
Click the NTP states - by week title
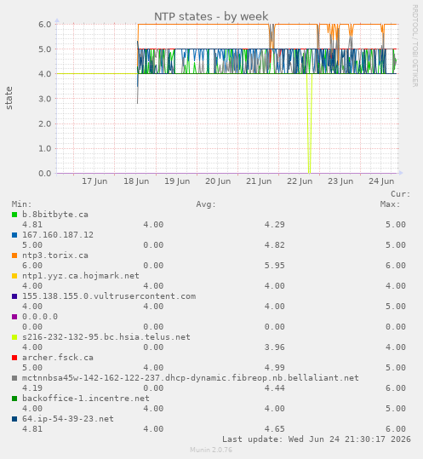pyautogui.click(x=211, y=16)
